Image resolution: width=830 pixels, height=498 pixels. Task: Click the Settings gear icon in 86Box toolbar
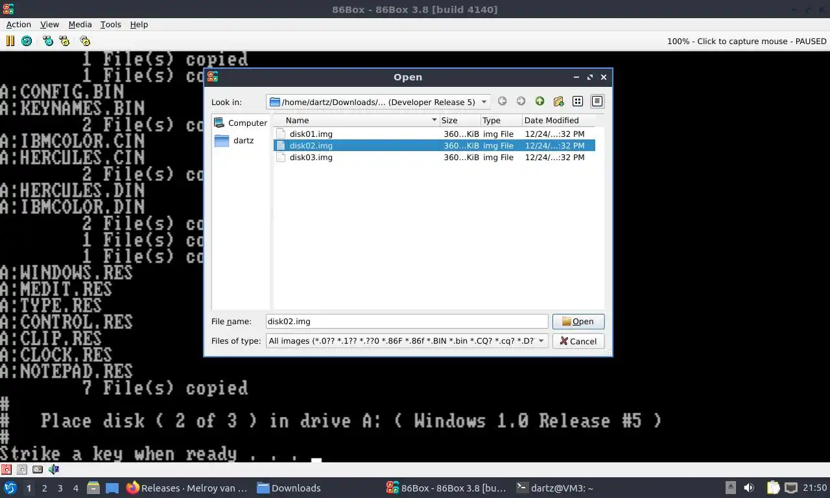click(x=85, y=41)
